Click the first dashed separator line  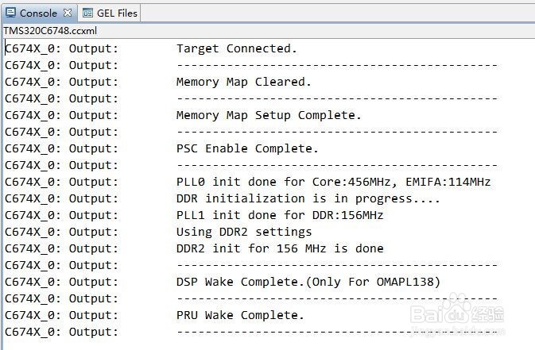coord(336,65)
